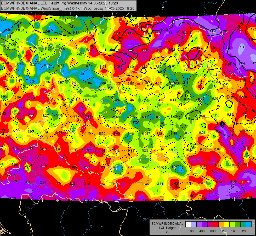Select the grid value 6.05
Image resolution: width=256 pixels, height=236 pixels.
pos(145,134)
